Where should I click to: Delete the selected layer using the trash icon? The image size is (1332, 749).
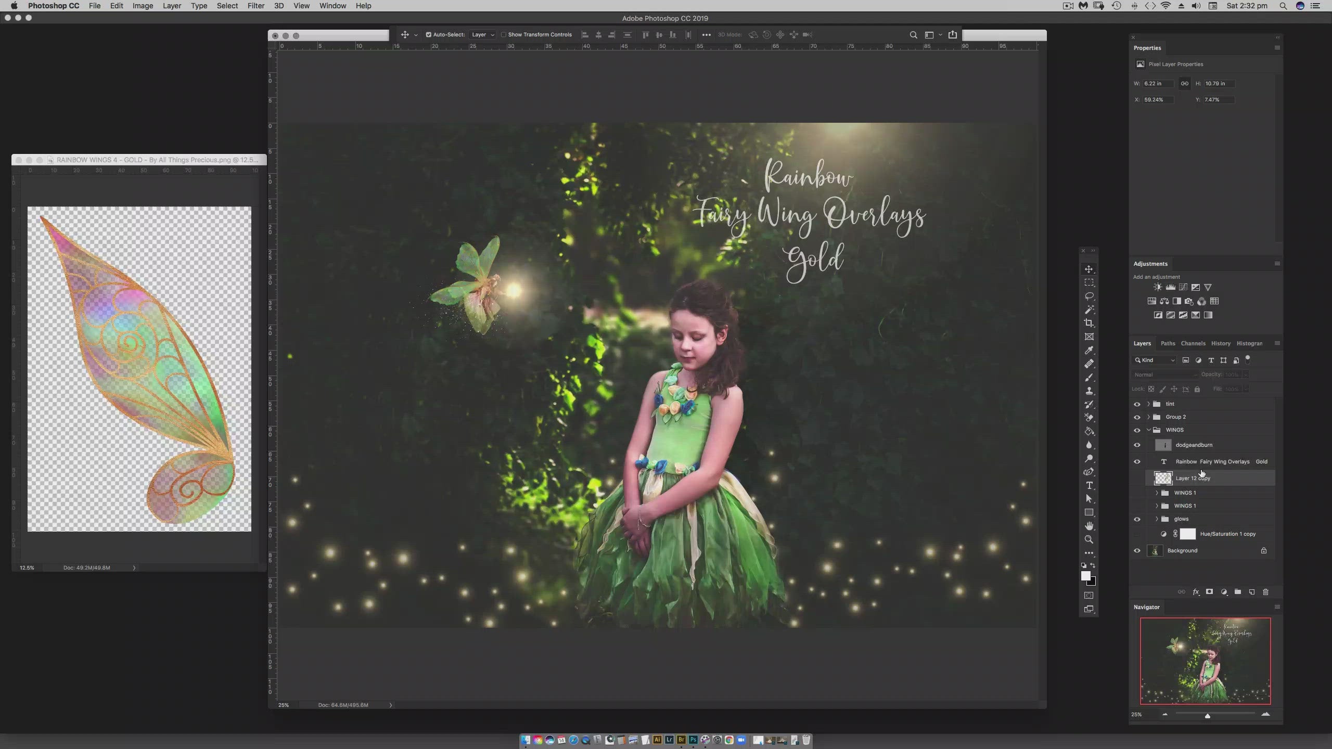pos(1265,591)
